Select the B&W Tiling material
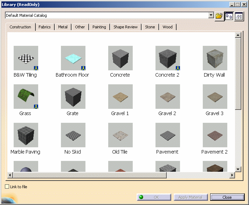249x205 pixels. pos(26,58)
